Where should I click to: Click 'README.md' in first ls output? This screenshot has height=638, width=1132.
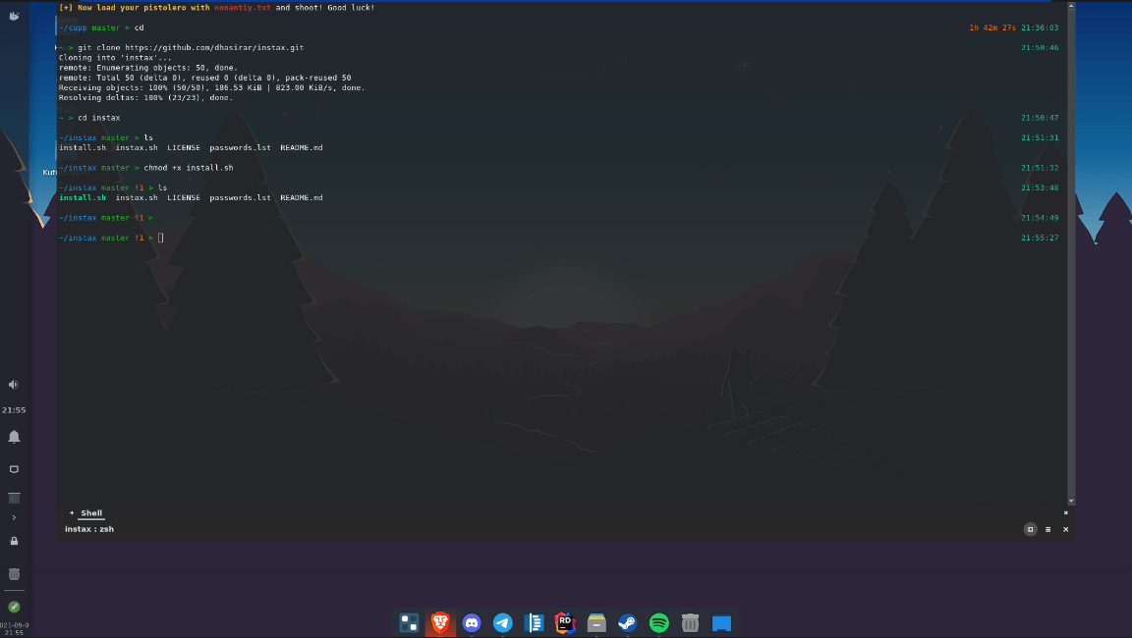[x=302, y=148]
